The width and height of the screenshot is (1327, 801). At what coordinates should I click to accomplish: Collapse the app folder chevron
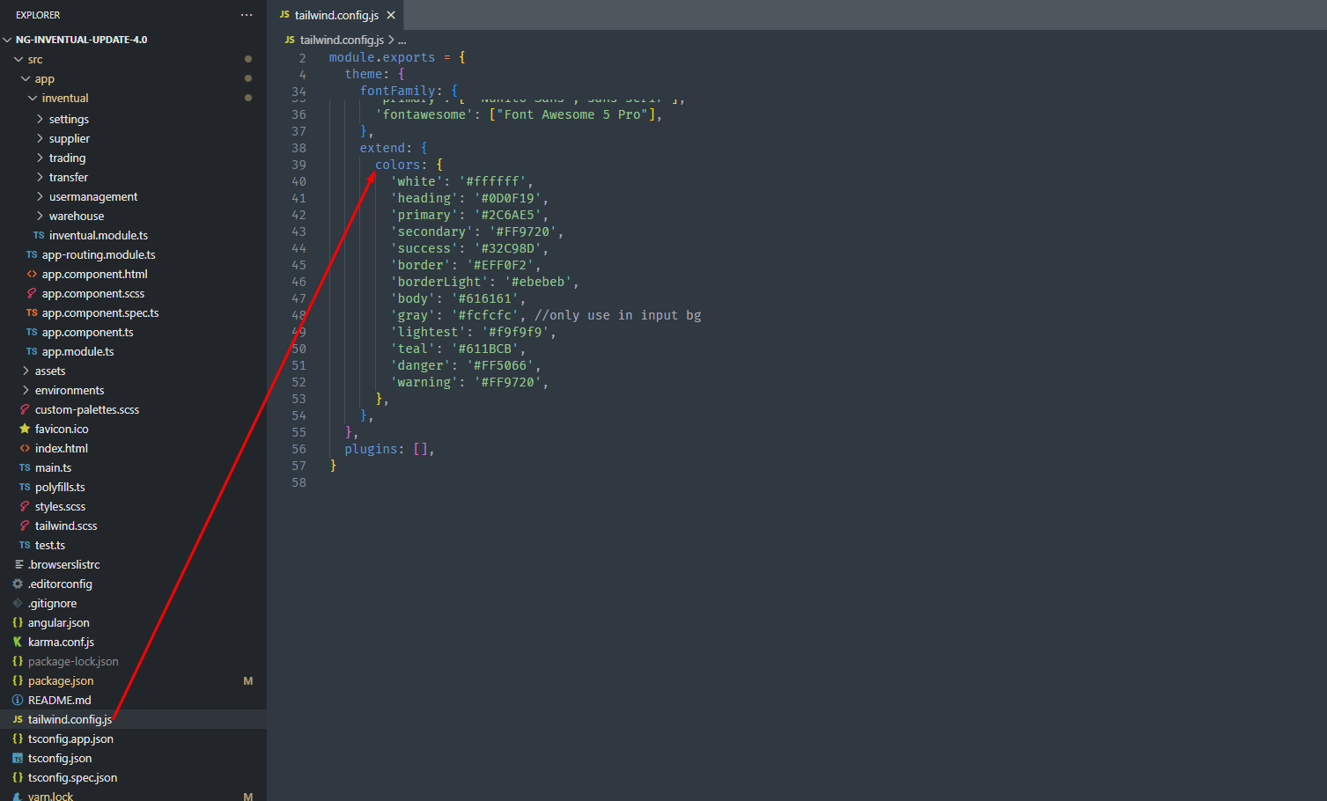[x=26, y=79]
